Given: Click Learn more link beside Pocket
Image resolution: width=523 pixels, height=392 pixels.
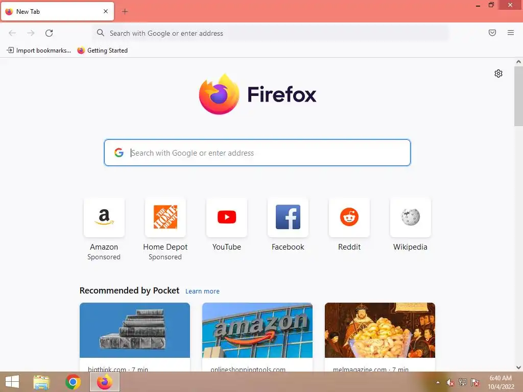Looking at the screenshot, I should (202, 291).
